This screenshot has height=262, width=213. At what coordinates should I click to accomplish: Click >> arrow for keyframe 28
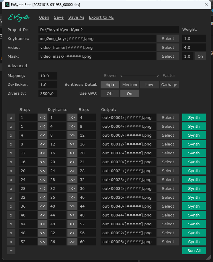72,179
